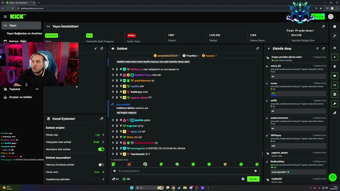Click the Go live button
The image size is (340, 191).
(318, 17)
